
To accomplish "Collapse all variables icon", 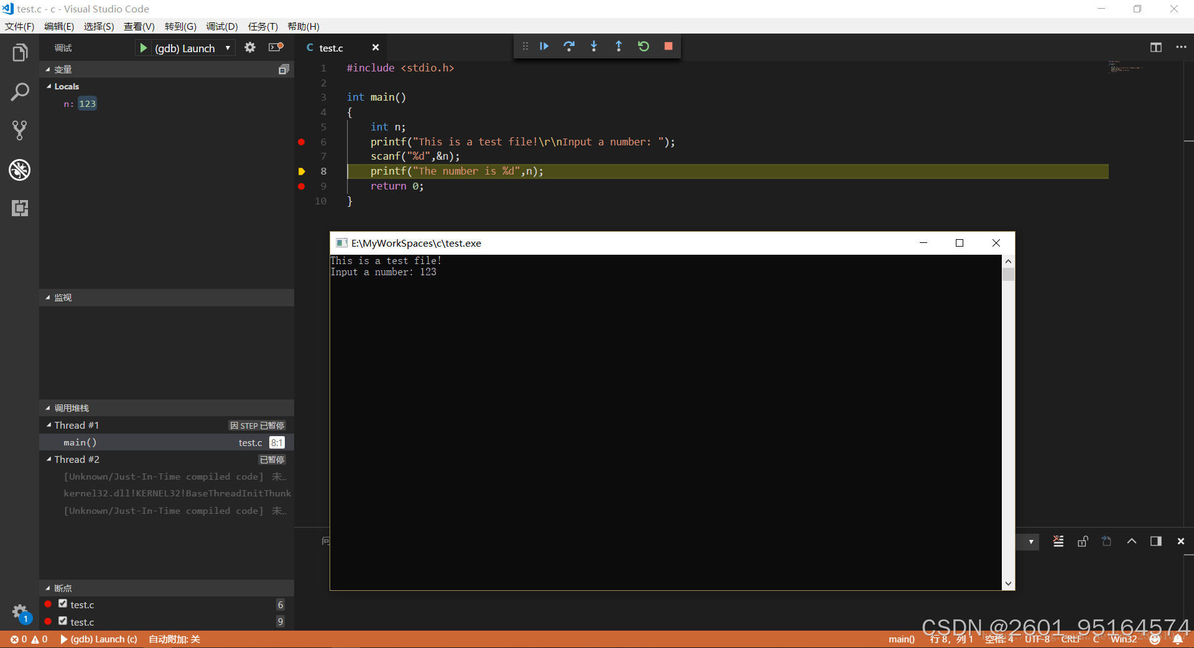I will tap(284, 70).
